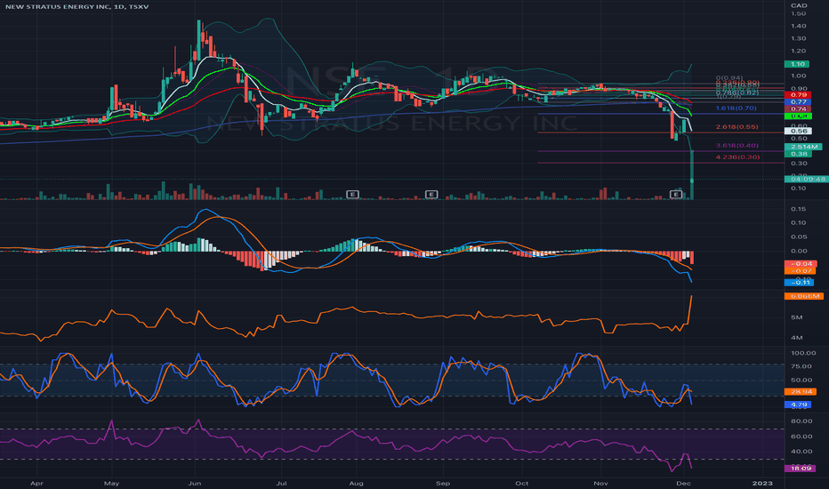Click the earnings E marker just before Aug
829x489 pixels.
point(352,195)
